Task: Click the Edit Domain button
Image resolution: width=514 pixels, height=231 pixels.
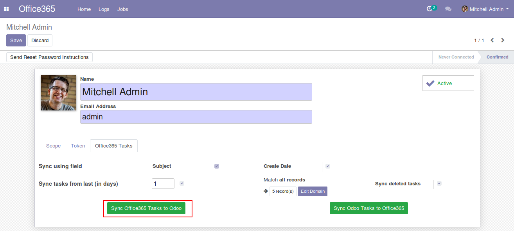Action: click(x=313, y=191)
